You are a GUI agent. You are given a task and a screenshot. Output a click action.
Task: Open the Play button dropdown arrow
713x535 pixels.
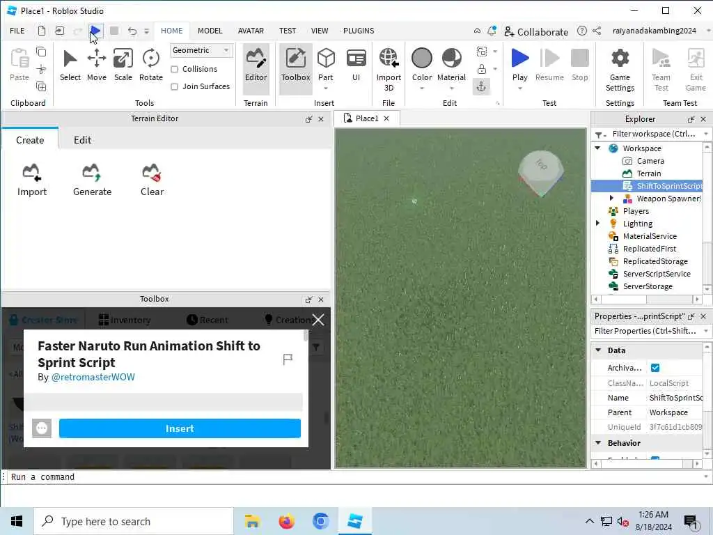519,88
